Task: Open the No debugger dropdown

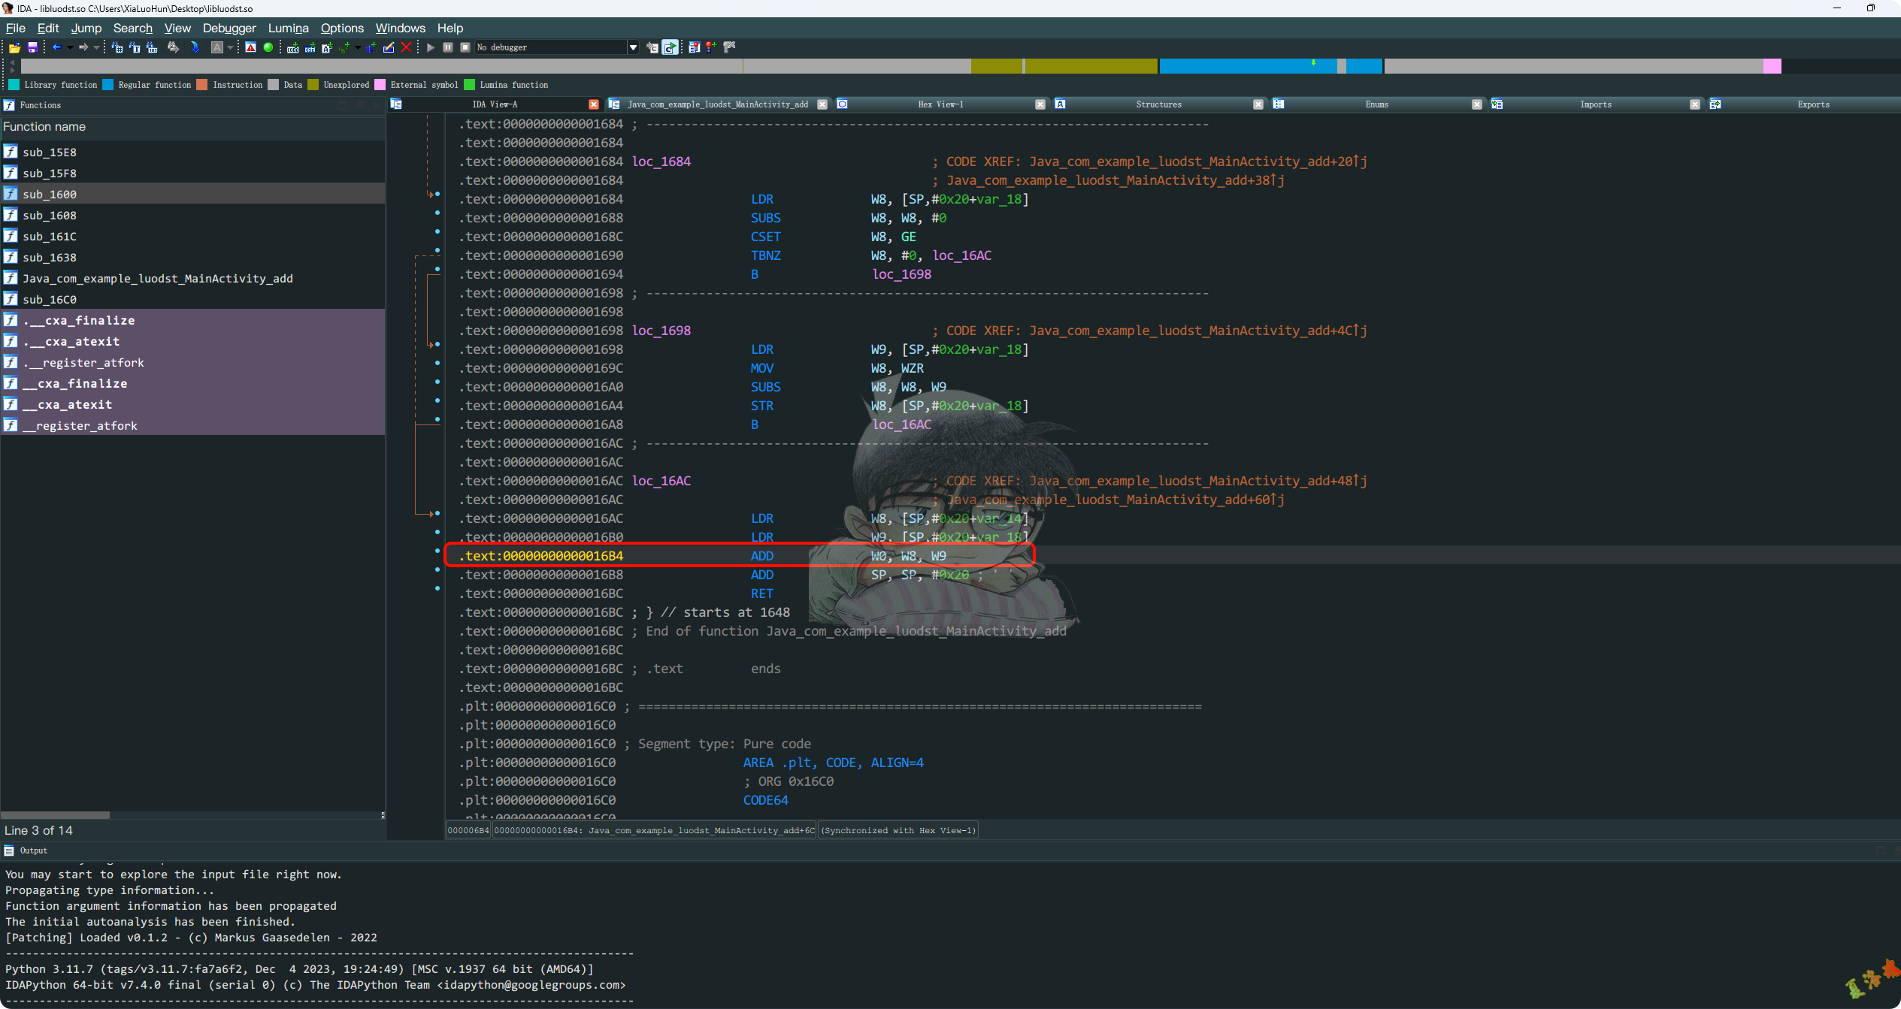Action: click(x=633, y=47)
